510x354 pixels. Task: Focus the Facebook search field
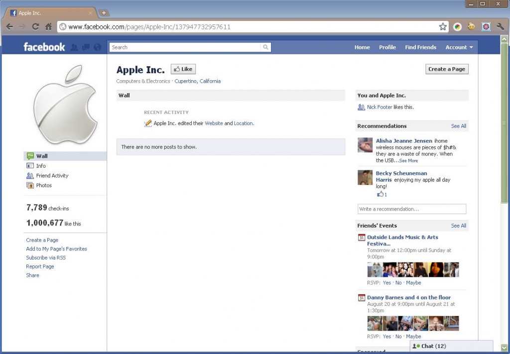tap(185, 47)
